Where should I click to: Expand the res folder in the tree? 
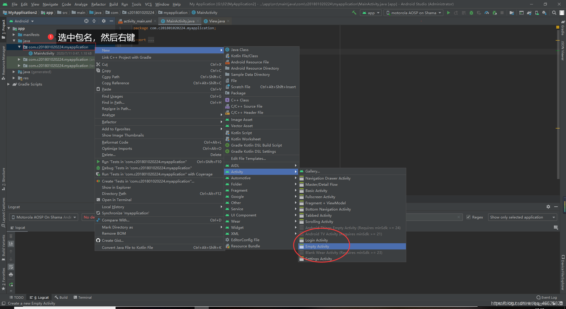[x=14, y=78]
